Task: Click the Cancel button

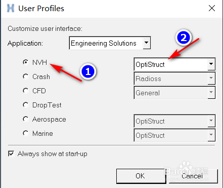Action: point(192,176)
